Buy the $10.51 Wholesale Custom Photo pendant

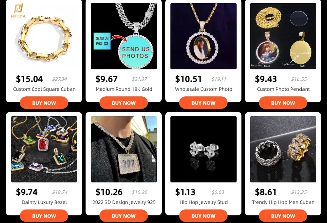(x=203, y=103)
